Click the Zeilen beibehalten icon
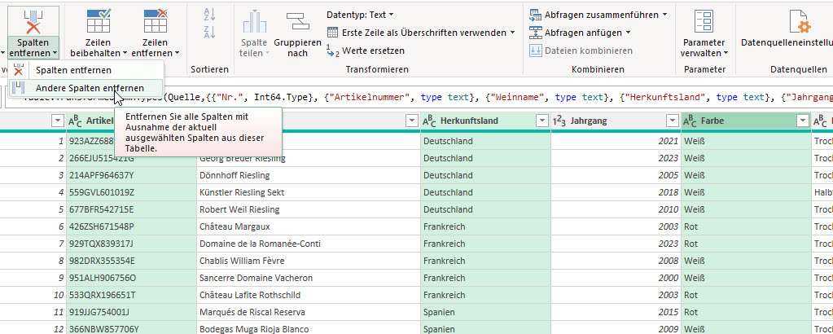 pos(99,21)
